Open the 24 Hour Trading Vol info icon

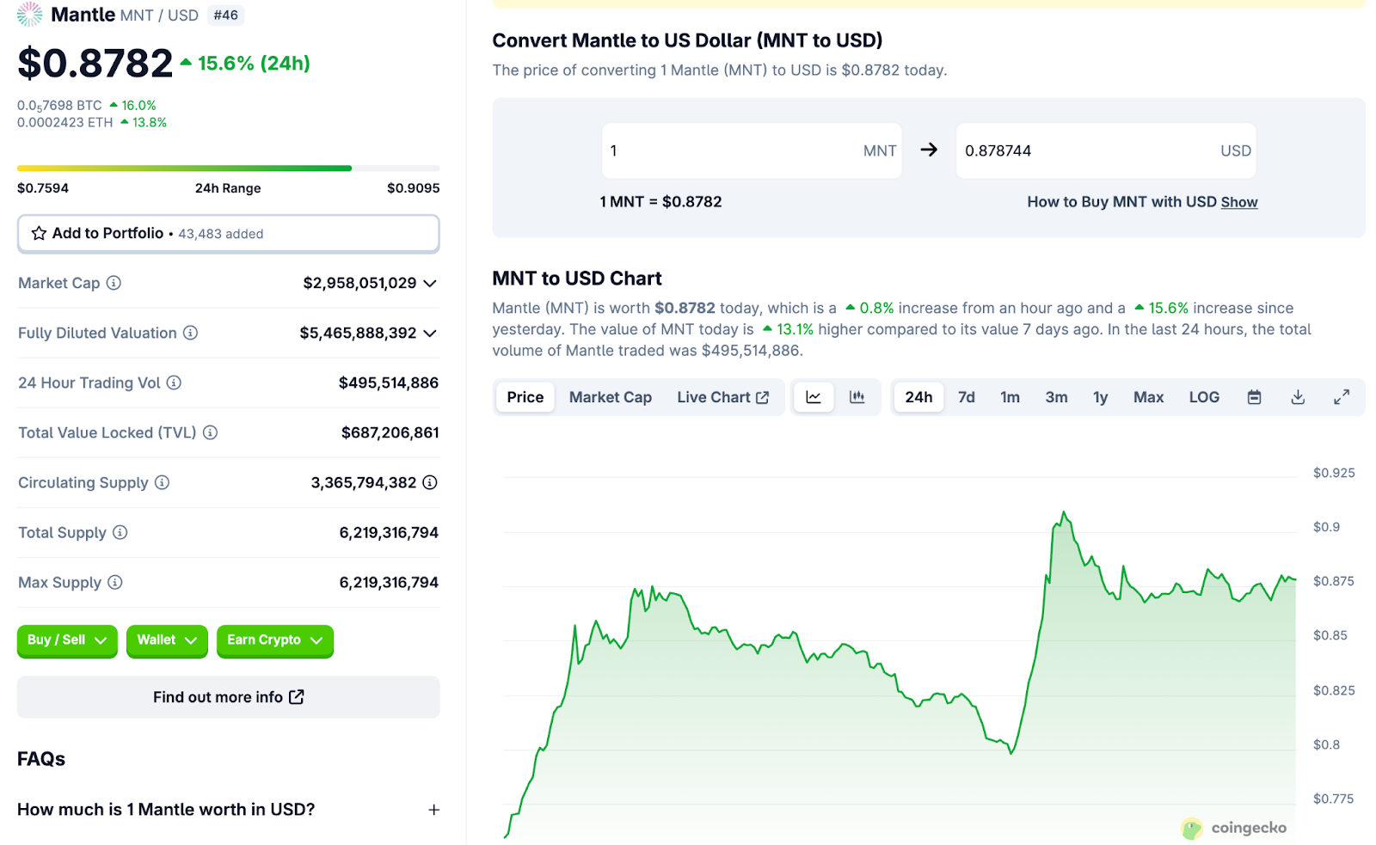tap(174, 383)
